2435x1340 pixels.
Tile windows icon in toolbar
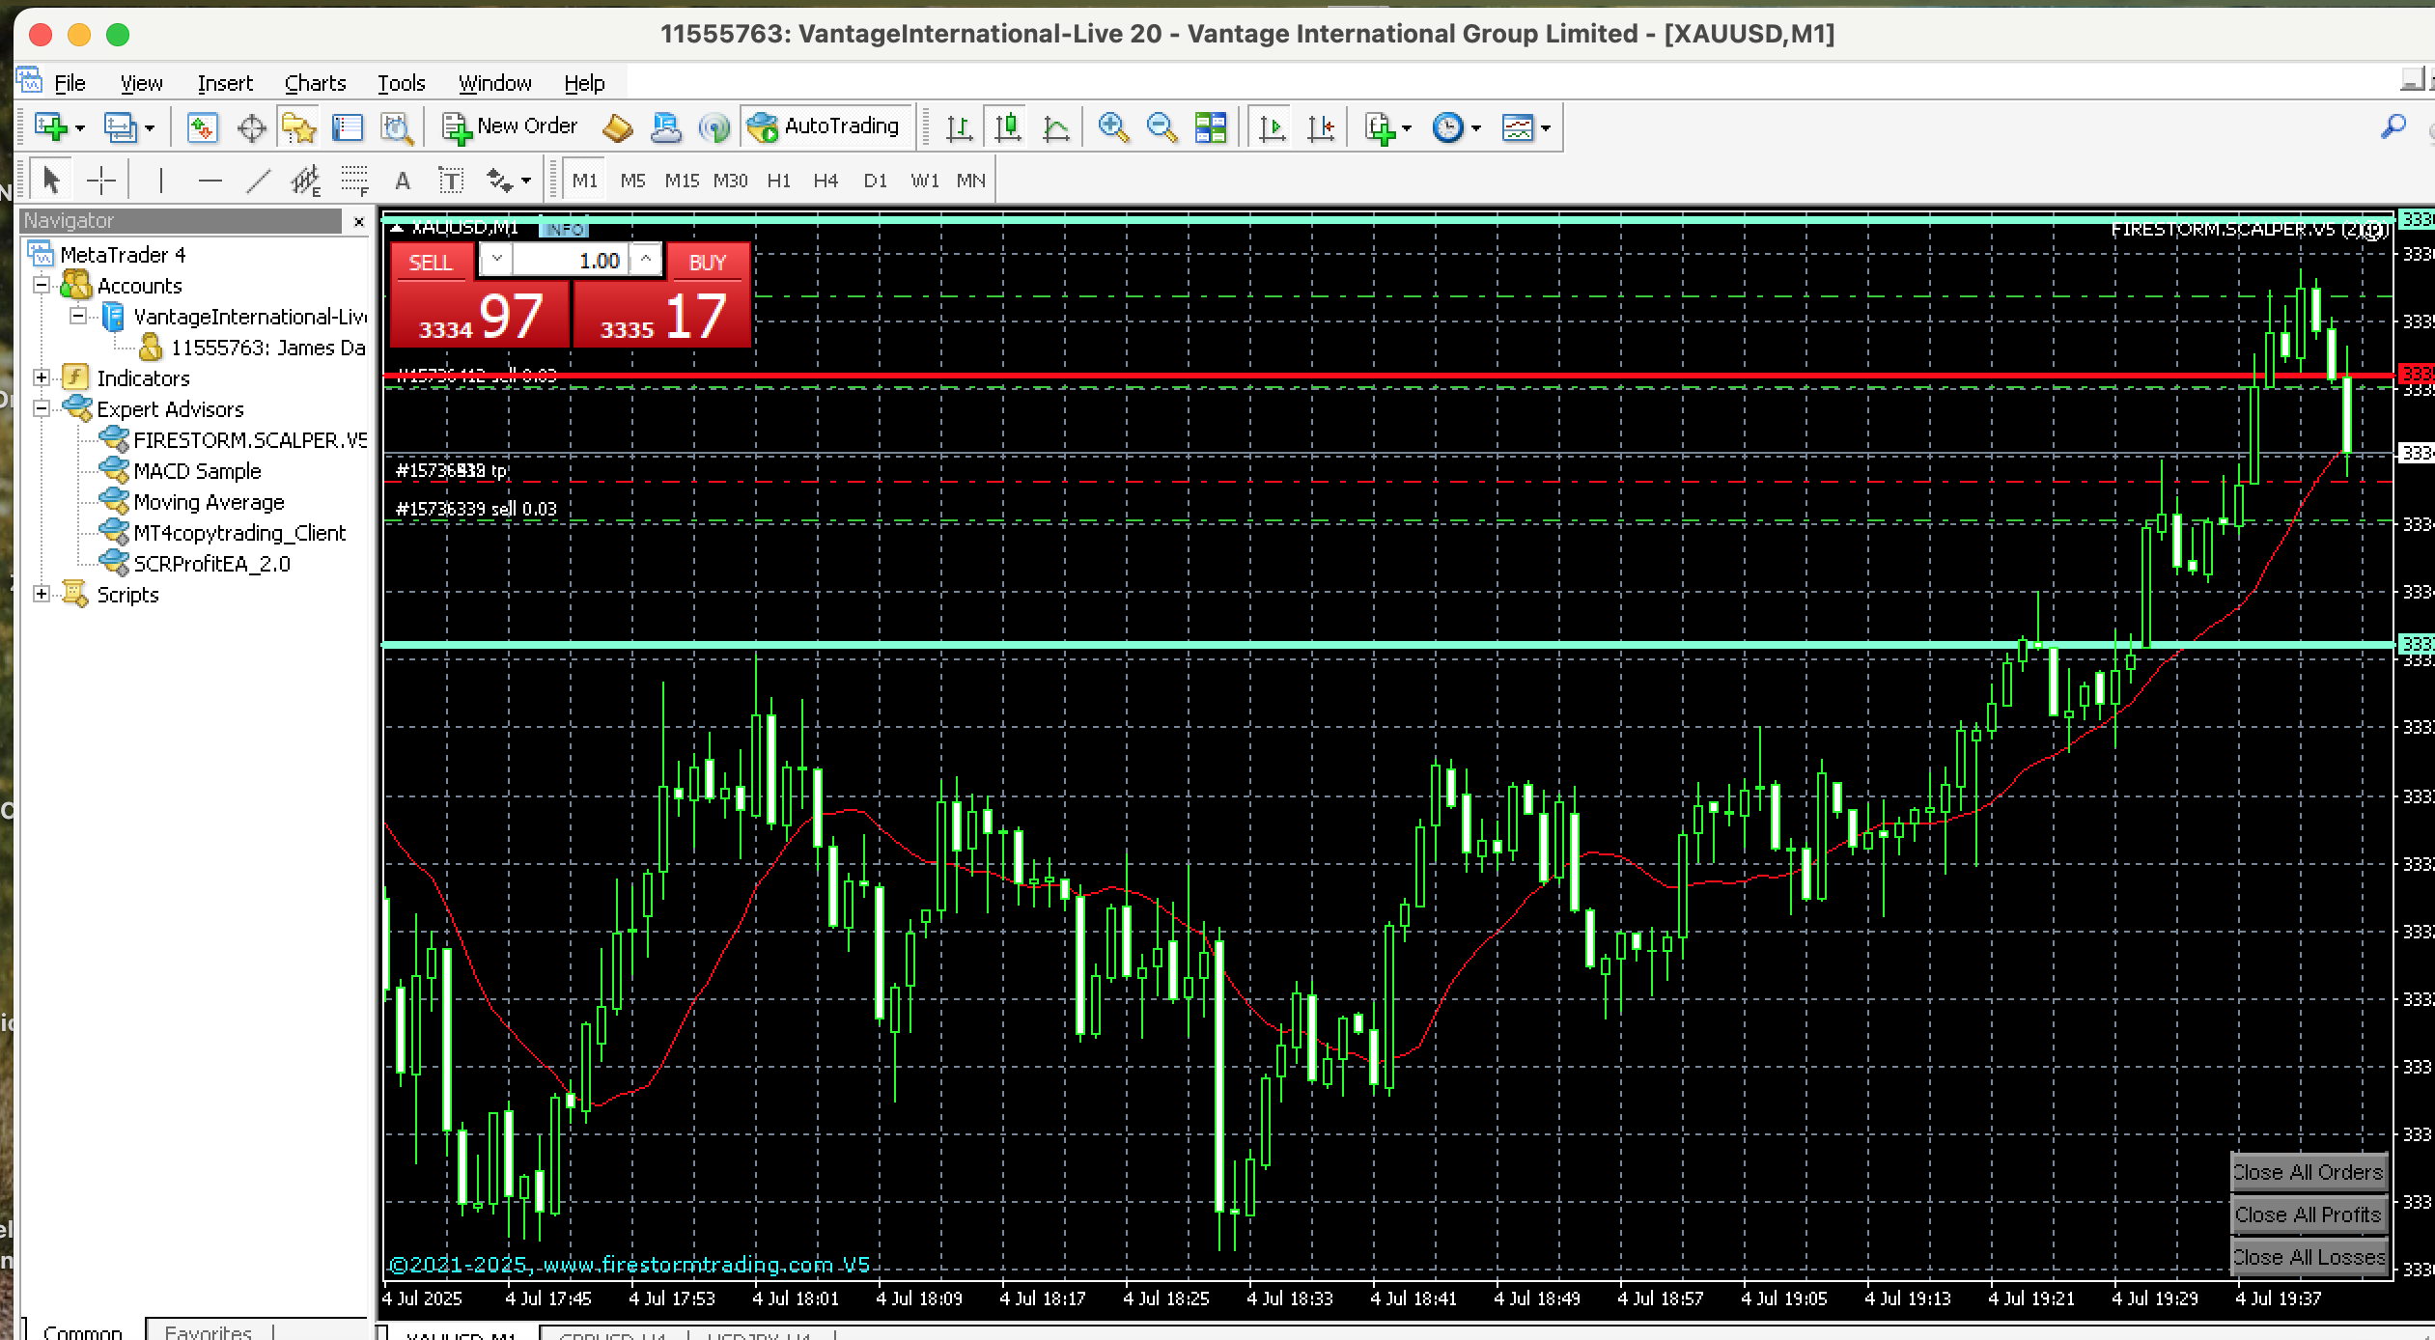point(1210,127)
